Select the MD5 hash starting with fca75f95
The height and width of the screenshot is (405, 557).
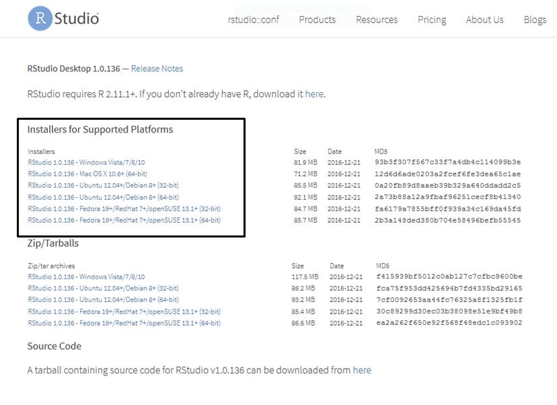coord(449,288)
